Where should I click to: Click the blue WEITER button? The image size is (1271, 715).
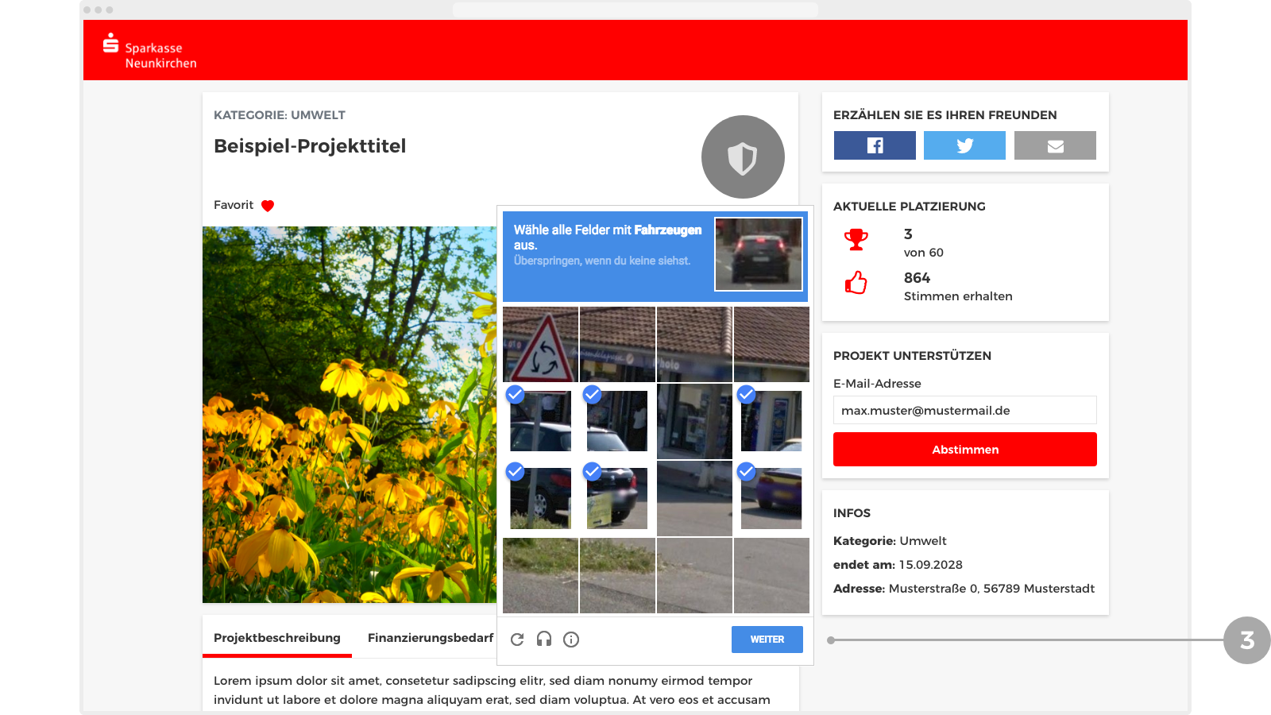tap(767, 640)
